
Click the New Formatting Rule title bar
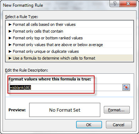[56, 5]
